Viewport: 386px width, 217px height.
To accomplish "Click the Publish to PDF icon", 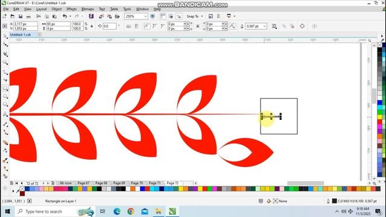I will [118, 16].
